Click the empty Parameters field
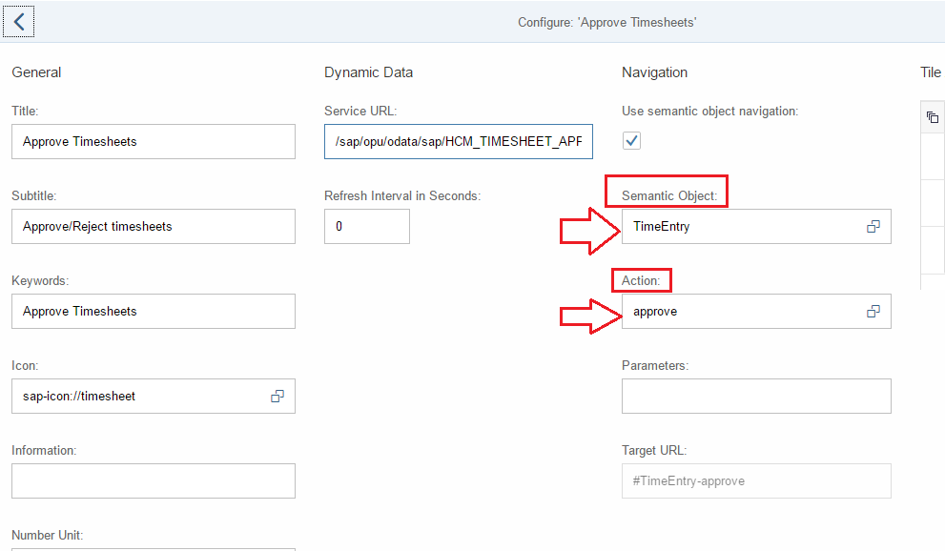 tap(756, 397)
